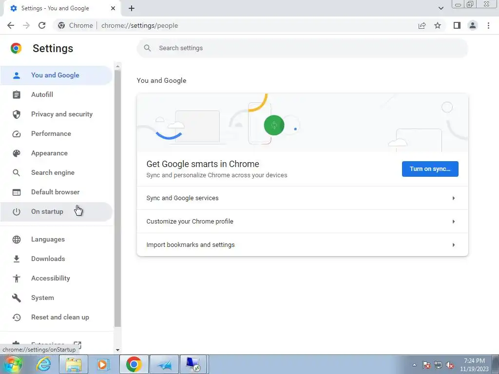
Task: Select You and Google in sidebar
Action: (56, 75)
